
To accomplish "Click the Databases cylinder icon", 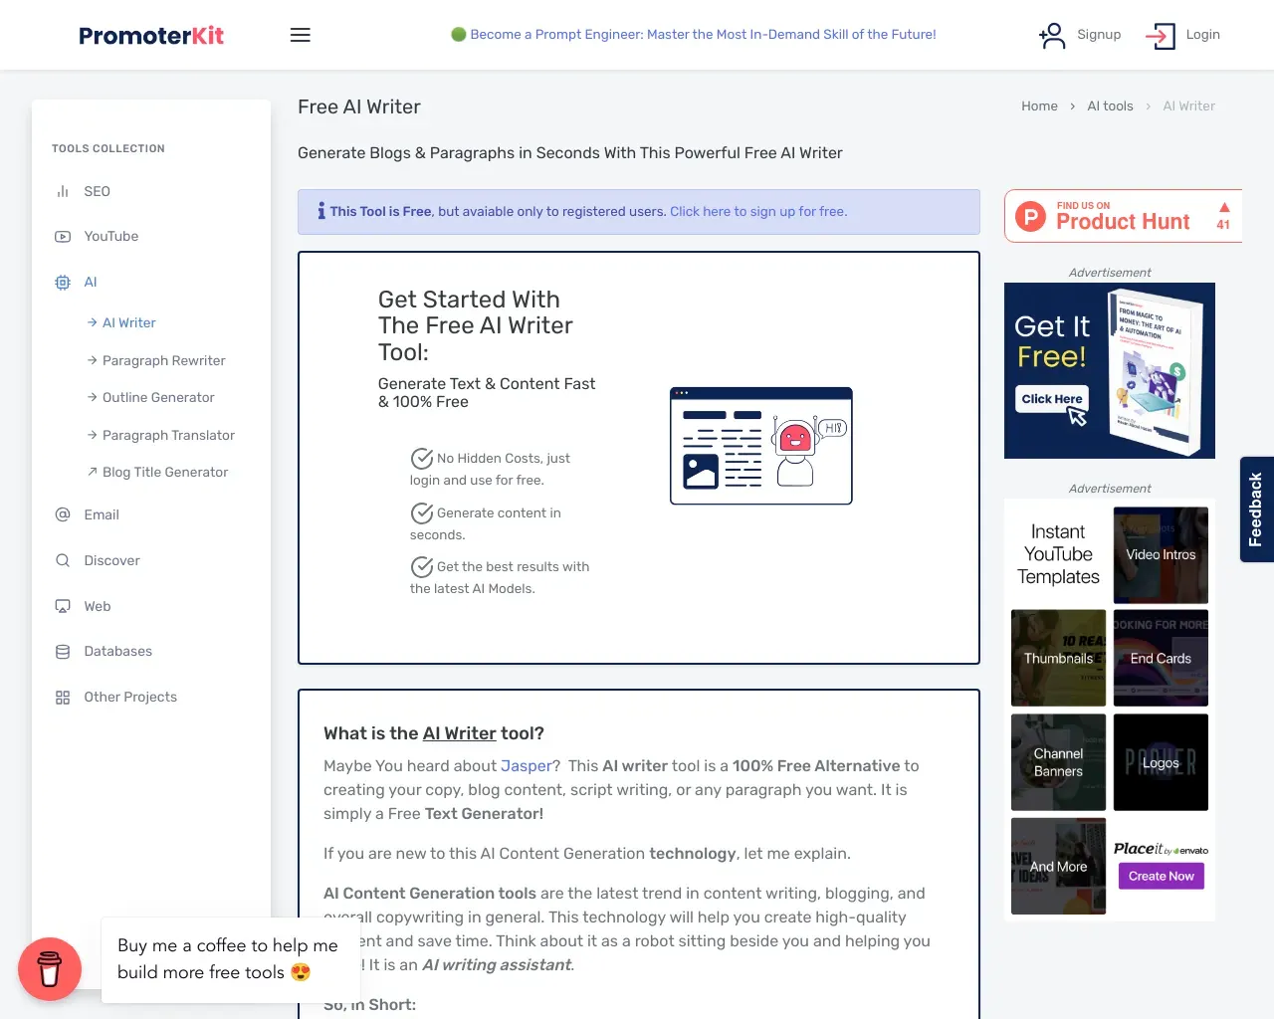I will (63, 652).
